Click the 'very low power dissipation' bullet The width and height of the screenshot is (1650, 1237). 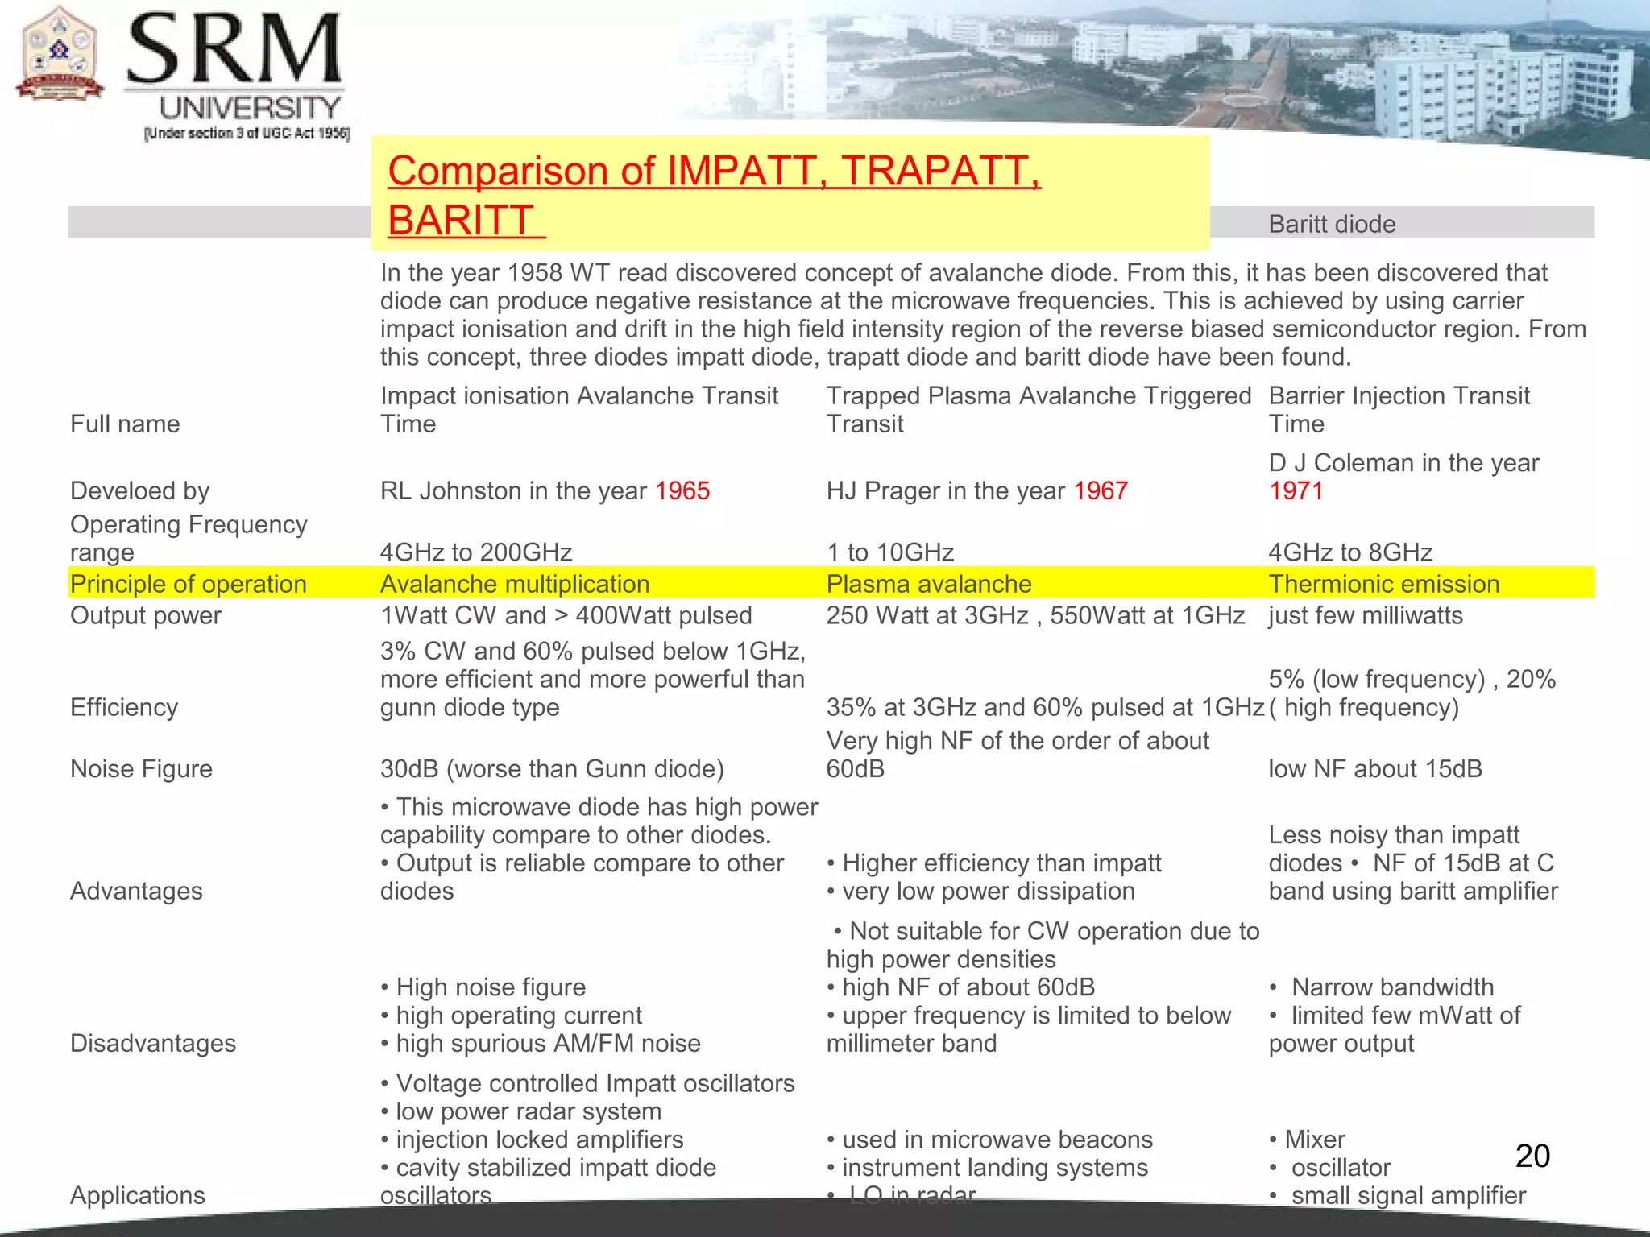click(980, 892)
